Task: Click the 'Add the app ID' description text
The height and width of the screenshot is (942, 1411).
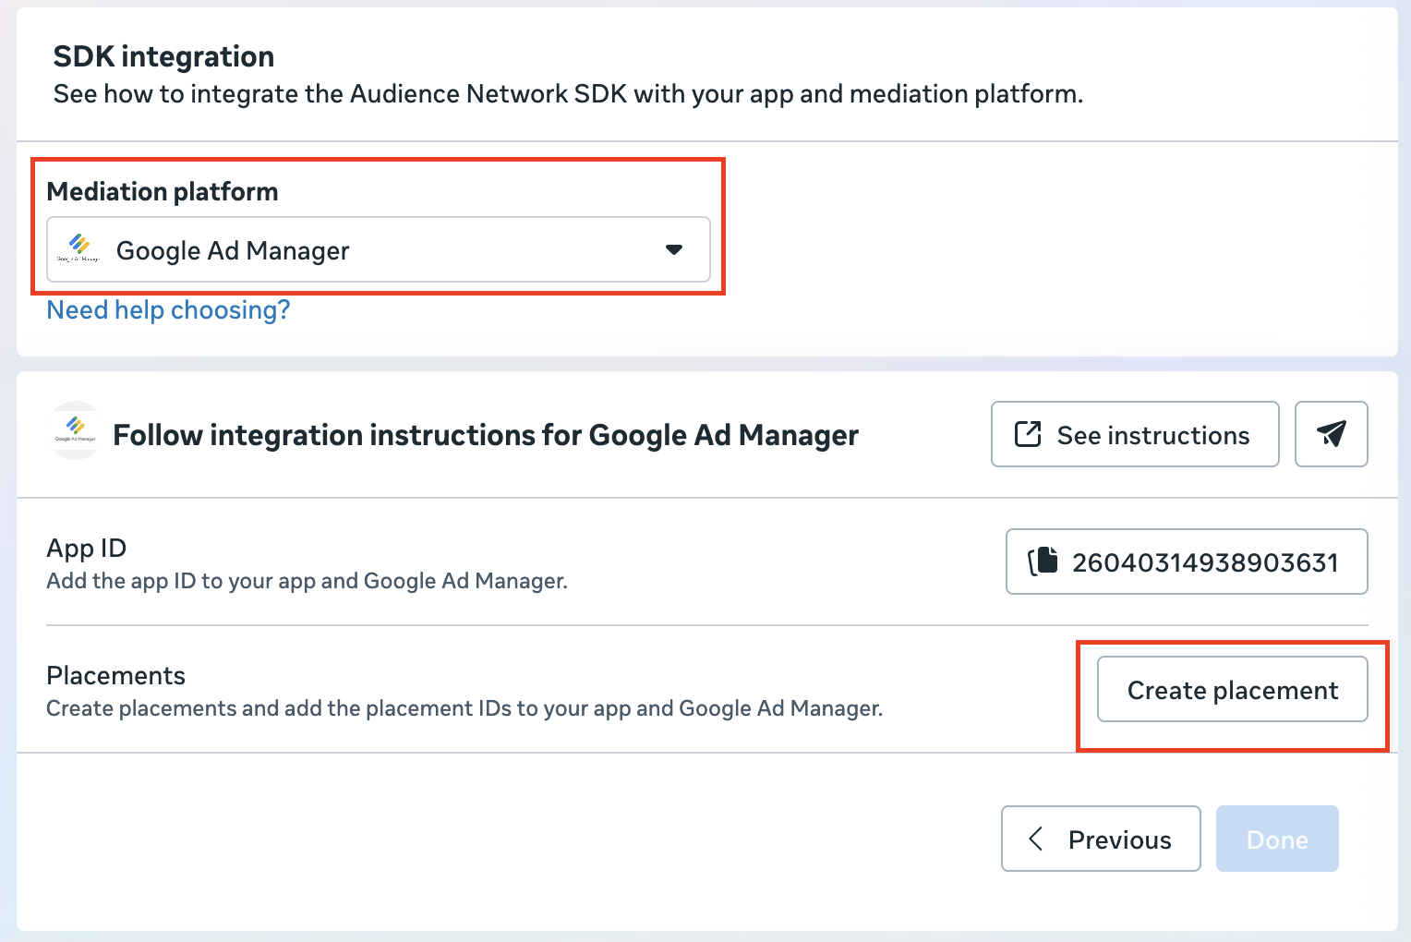Action: tap(307, 581)
